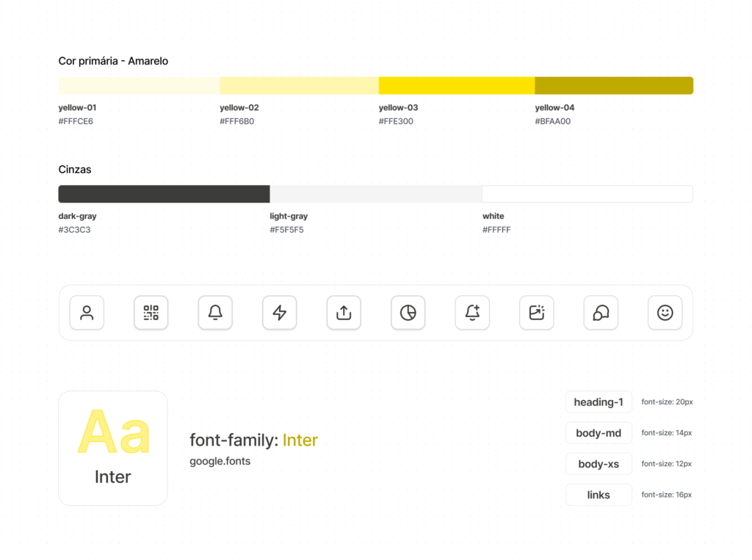Select the heading-1 text style chip
Image resolution: width=752 pixels, height=560 pixels.
(x=599, y=402)
